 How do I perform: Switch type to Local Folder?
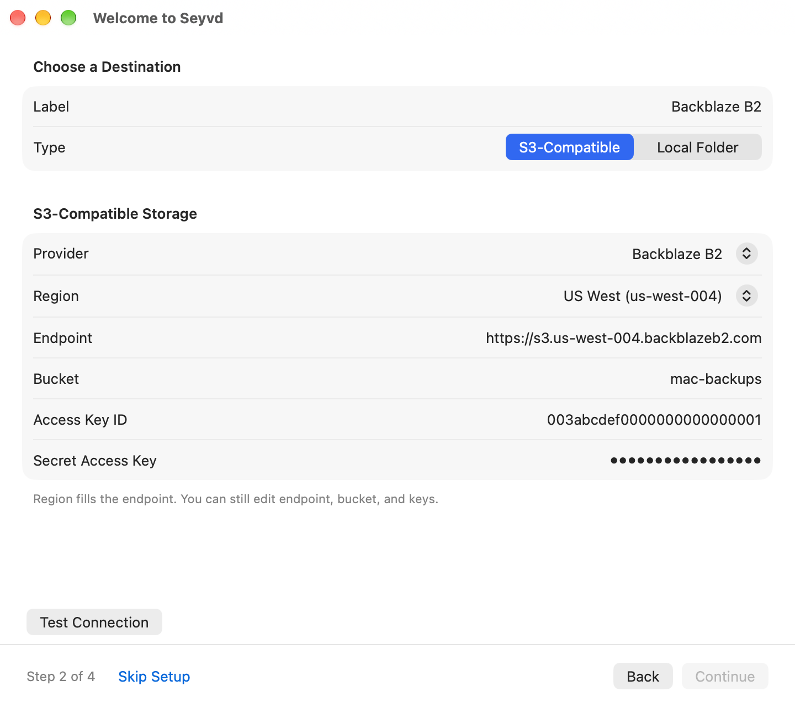click(698, 147)
